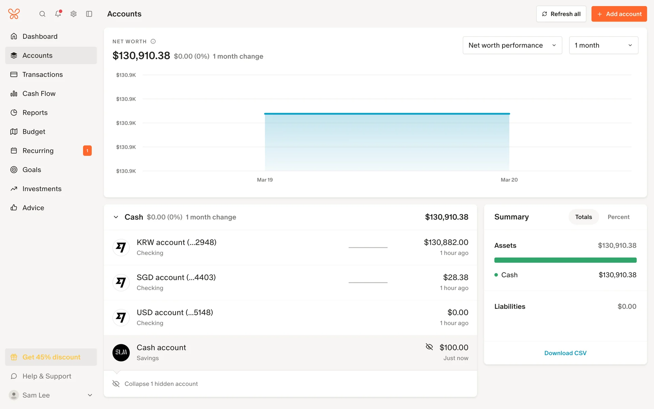654x409 pixels.
Task: Click the KRW account Wise logo
Action: coord(121,247)
